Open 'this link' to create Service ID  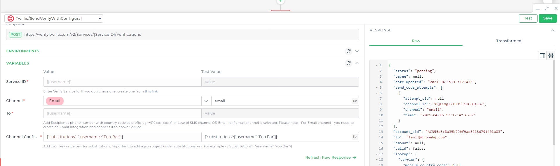[151, 91]
